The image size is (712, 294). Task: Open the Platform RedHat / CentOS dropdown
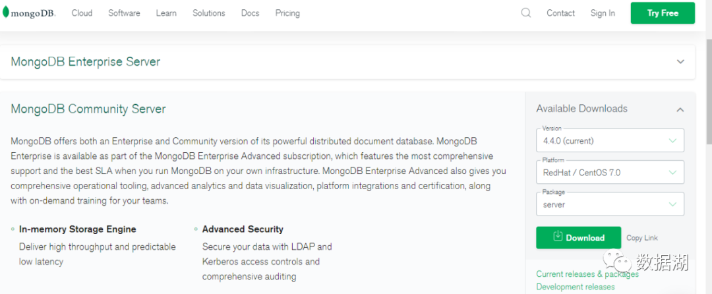[x=610, y=173]
